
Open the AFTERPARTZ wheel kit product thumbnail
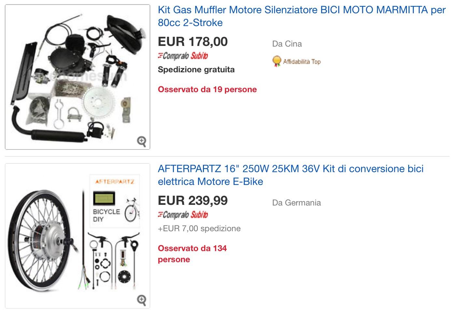click(x=78, y=236)
